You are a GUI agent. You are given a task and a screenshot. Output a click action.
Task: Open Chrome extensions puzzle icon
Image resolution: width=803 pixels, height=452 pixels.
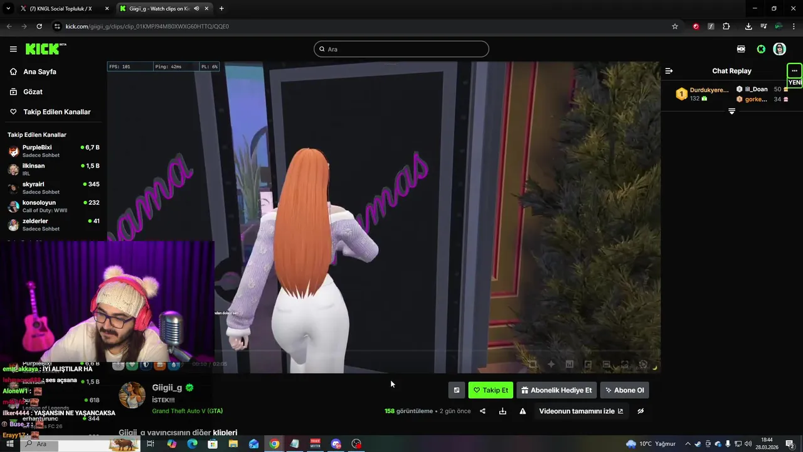[726, 26]
